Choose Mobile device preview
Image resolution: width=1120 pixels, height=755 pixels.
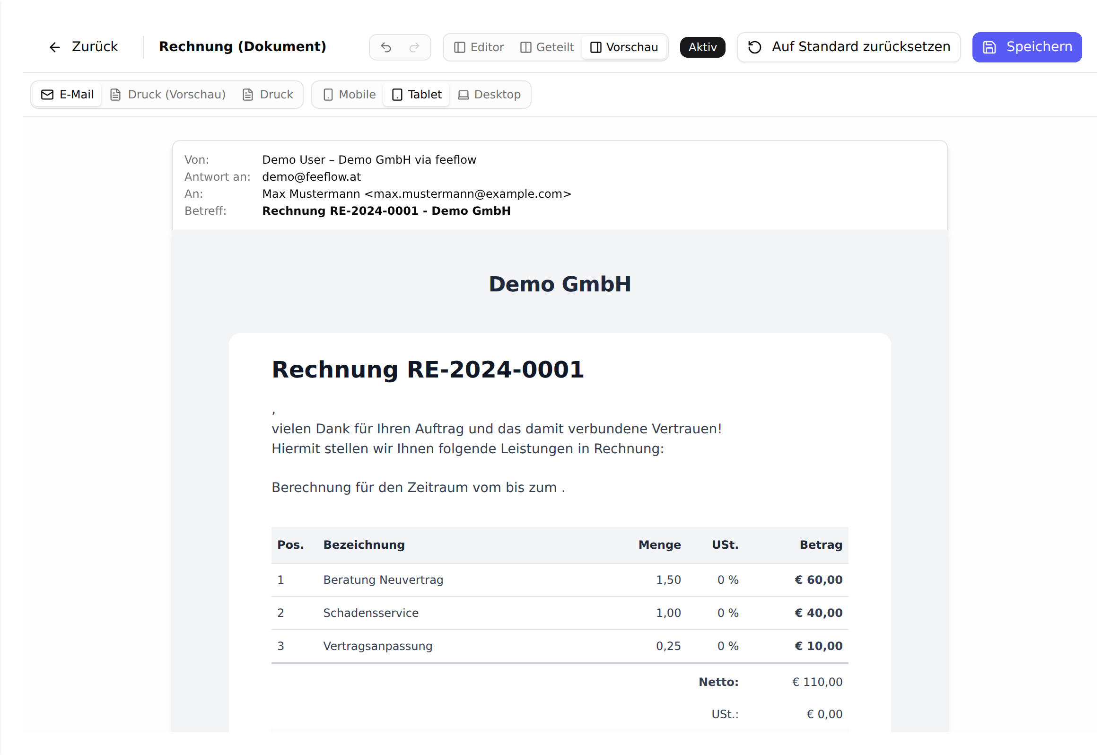(x=350, y=95)
